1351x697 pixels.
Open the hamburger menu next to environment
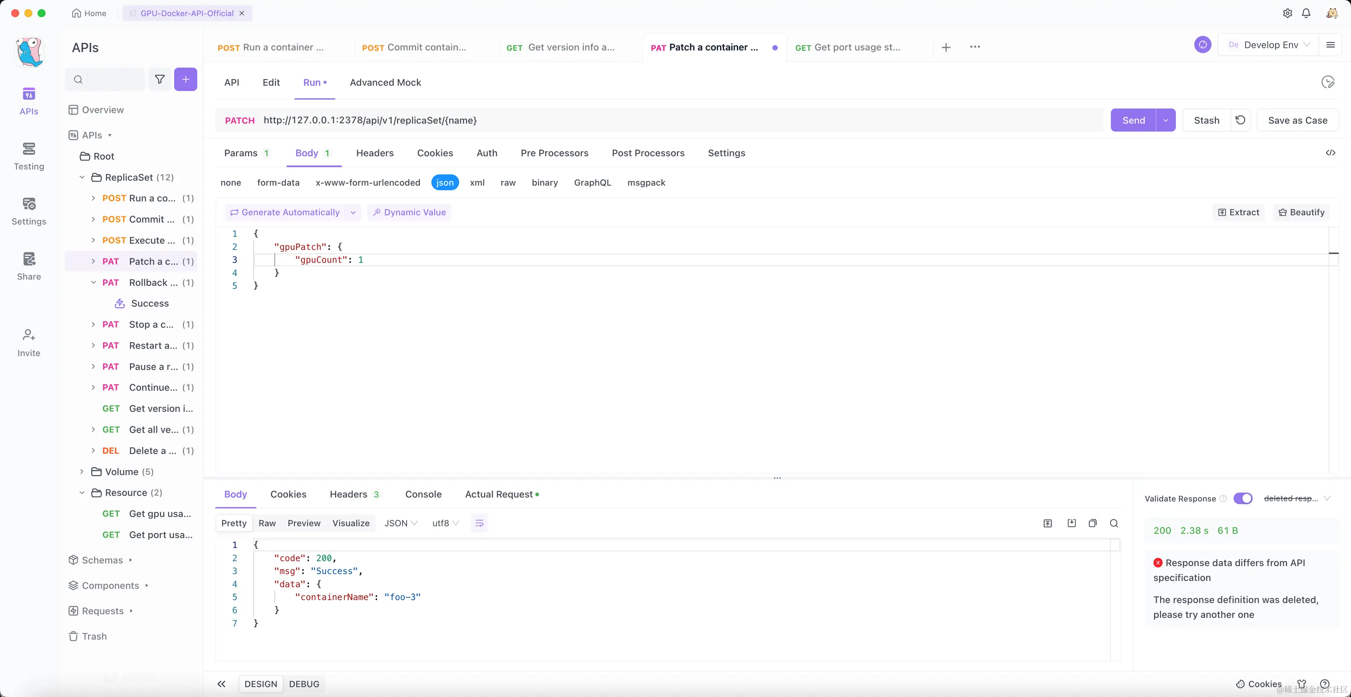tap(1330, 45)
